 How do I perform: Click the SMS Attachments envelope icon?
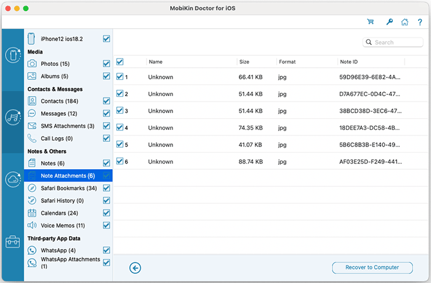click(32, 126)
